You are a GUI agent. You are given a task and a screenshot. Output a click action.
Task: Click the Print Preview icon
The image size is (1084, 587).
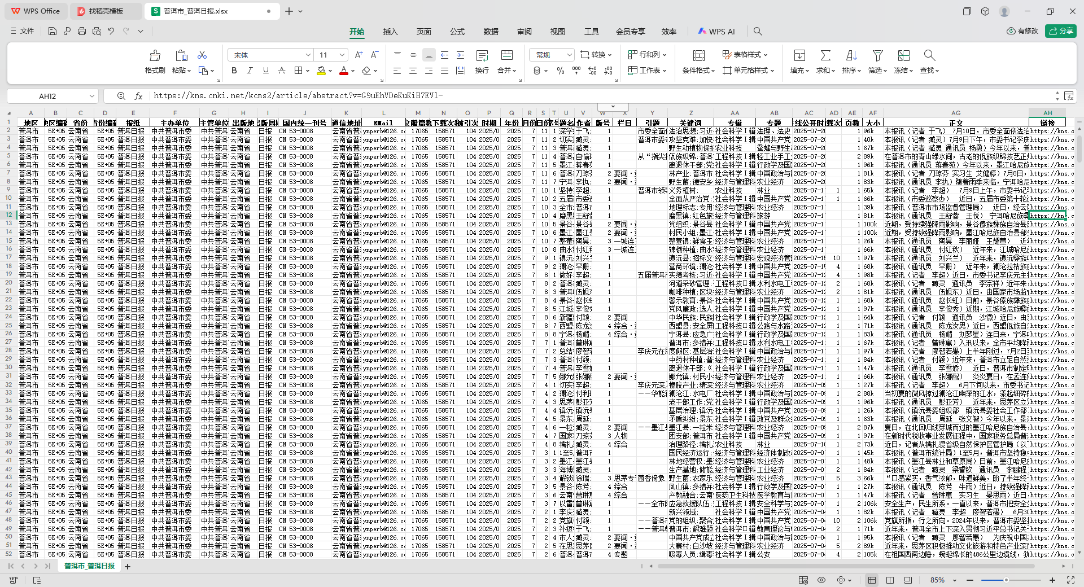(97, 31)
